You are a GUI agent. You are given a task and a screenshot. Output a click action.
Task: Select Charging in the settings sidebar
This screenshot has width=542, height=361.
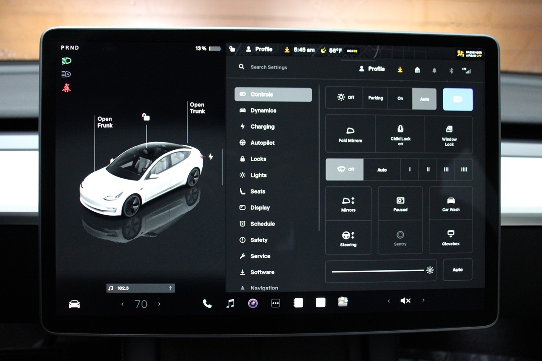(x=262, y=127)
